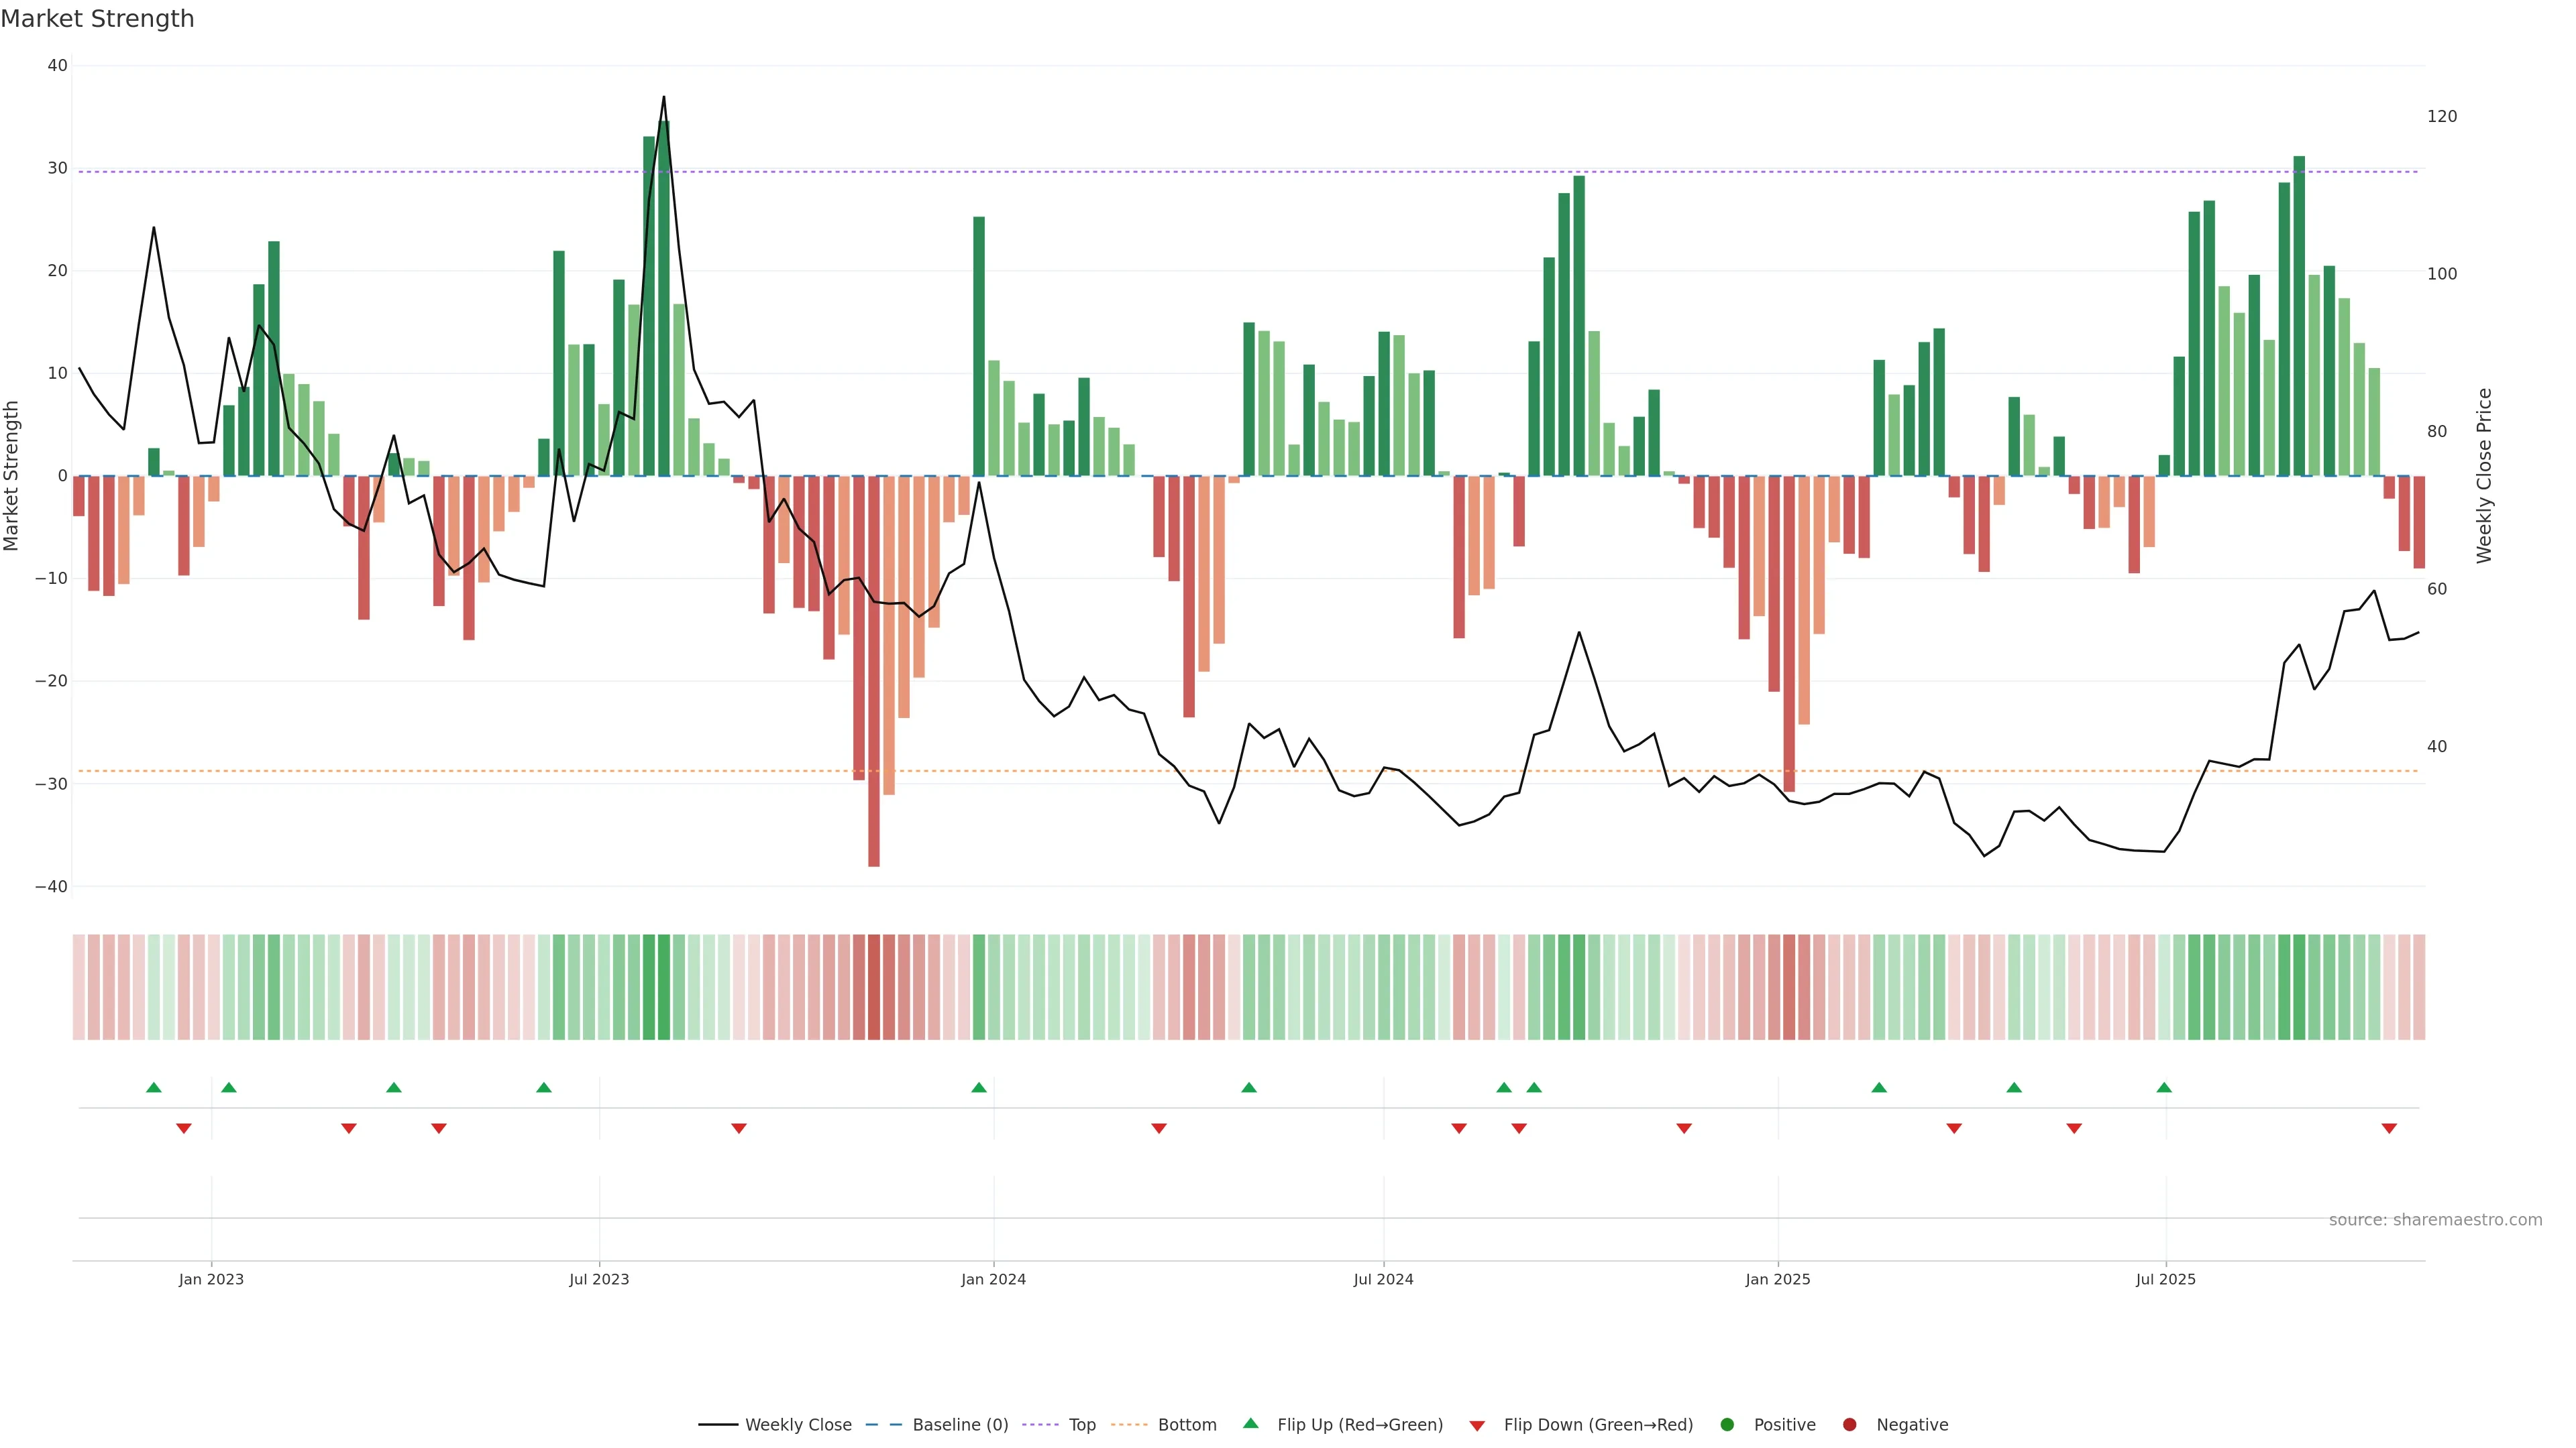This screenshot has width=2576, height=1448.
Task: Click the Market Strength chart title
Action: (x=97, y=19)
